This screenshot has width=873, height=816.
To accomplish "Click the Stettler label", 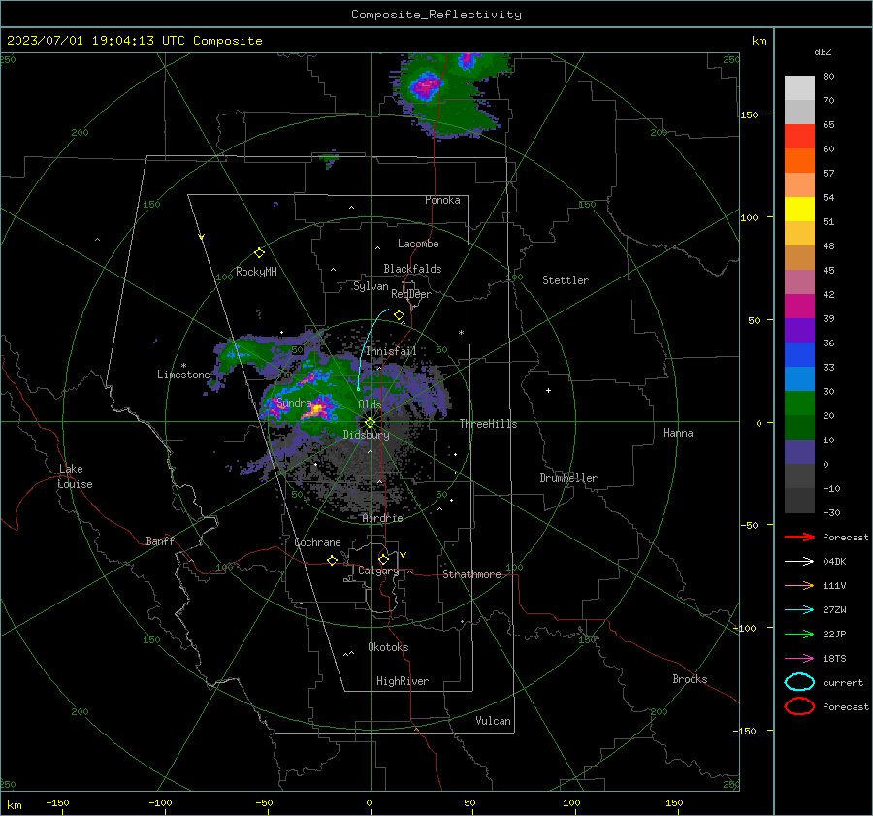I will coord(566,280).
